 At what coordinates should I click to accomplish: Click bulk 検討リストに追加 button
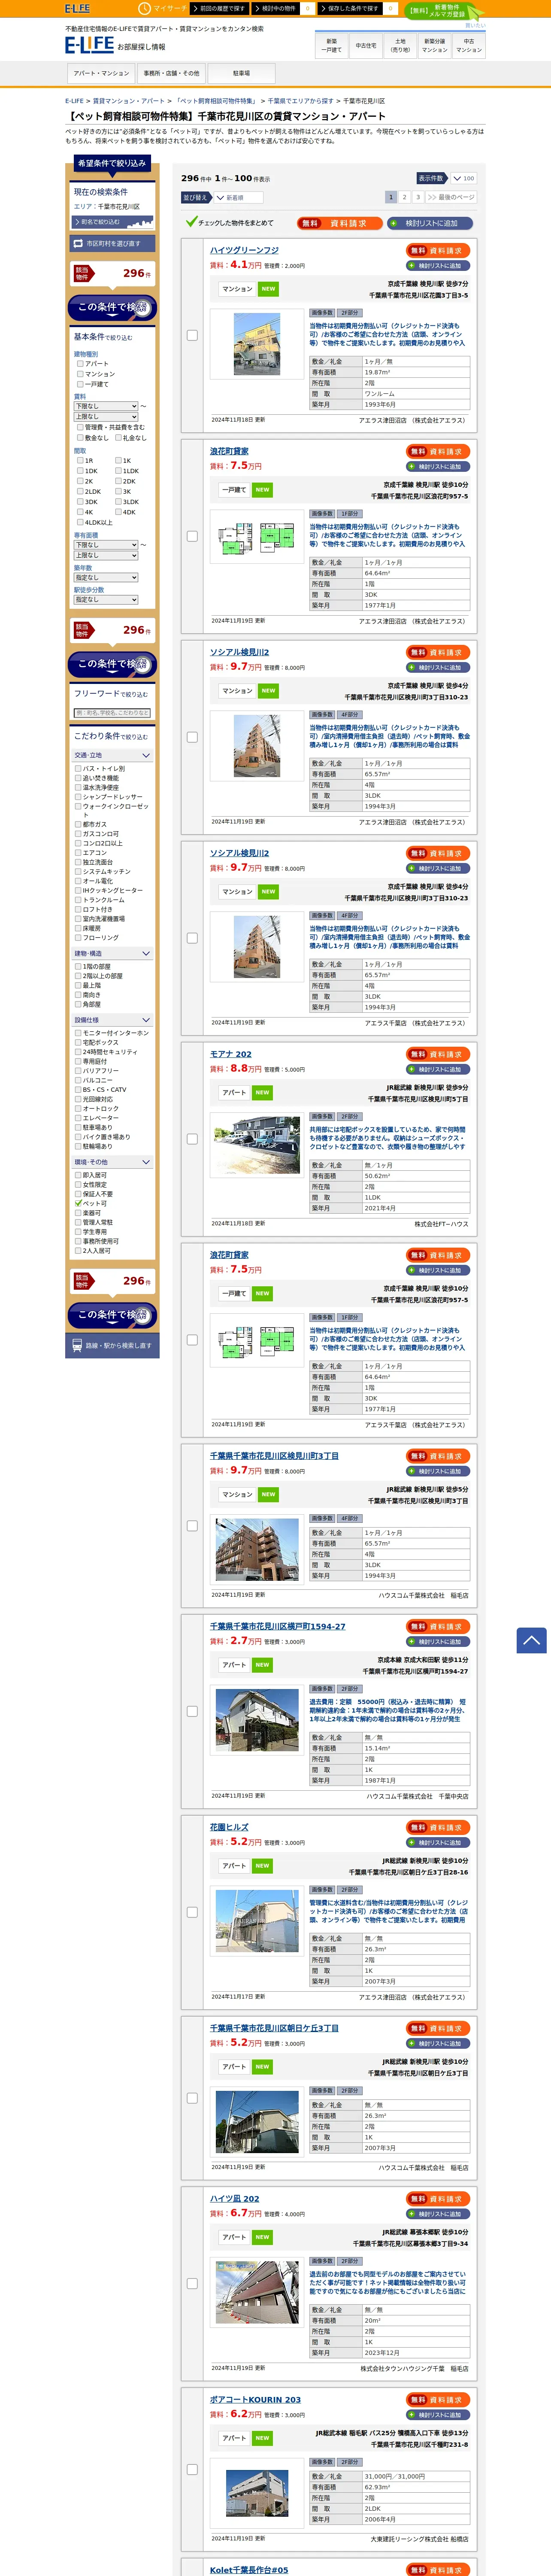430,223
